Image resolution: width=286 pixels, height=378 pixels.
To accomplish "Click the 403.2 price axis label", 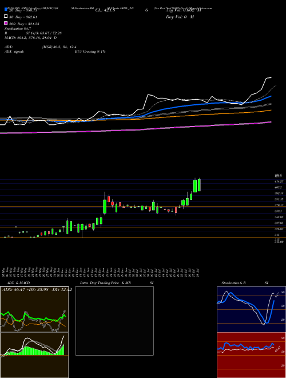I will coord(279,187).
